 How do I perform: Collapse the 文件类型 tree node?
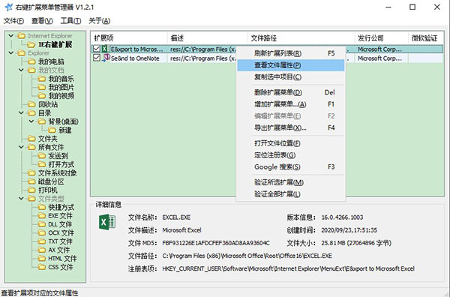21,198
